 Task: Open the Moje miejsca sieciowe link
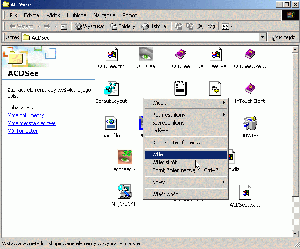31,123
